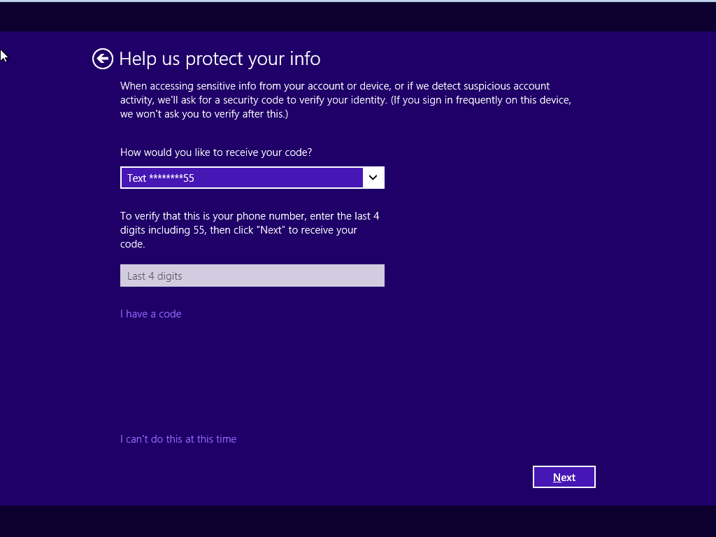Focus the 'Last 4 digits' input field
The image size is (716, 537).
tap(252, 275)
